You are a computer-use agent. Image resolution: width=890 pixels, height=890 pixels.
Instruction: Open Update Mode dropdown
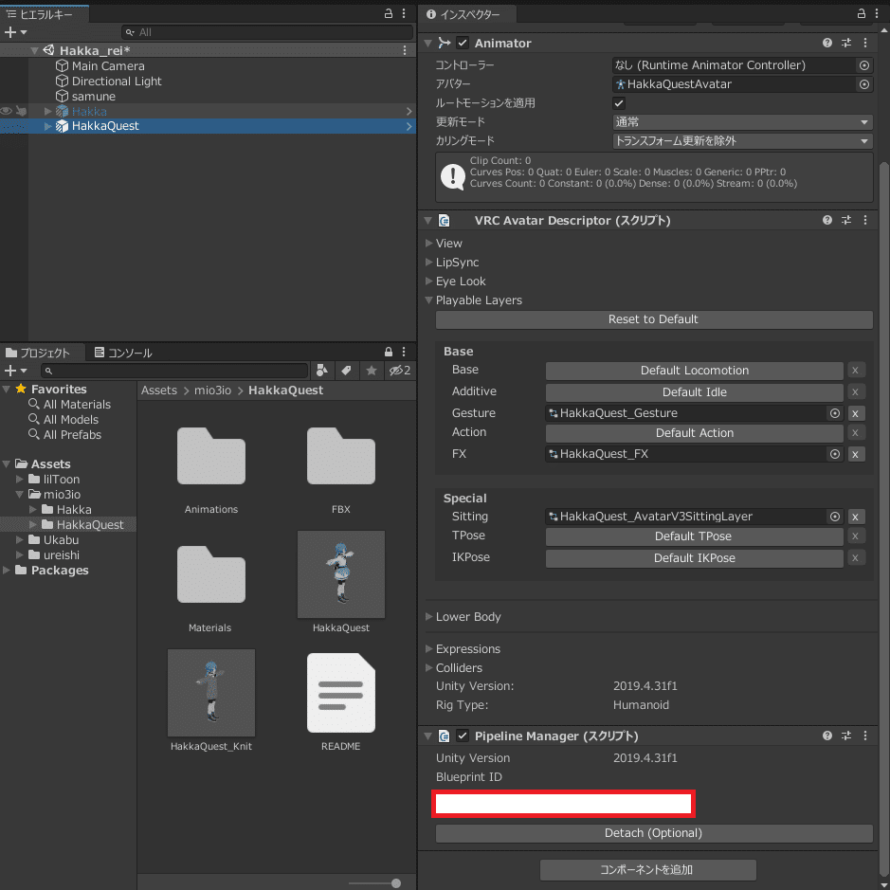point(742,122)
